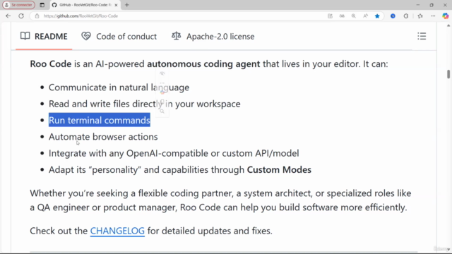Launch Copilot from the toolbar

click(446, 16)
